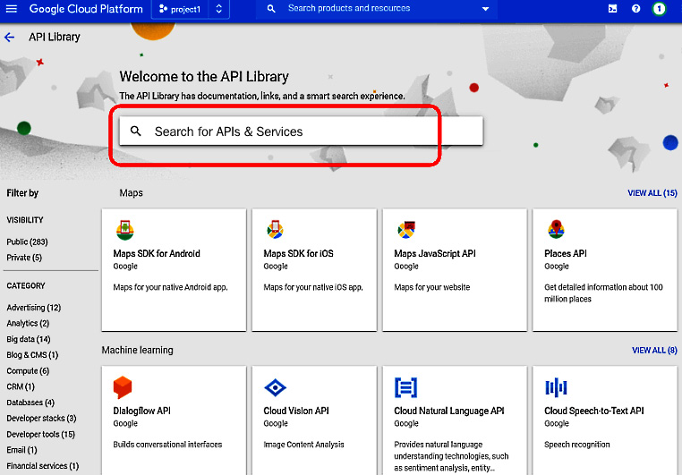
Task: Filter by Financial services (1) category
Action: click(x=43, y=466)
